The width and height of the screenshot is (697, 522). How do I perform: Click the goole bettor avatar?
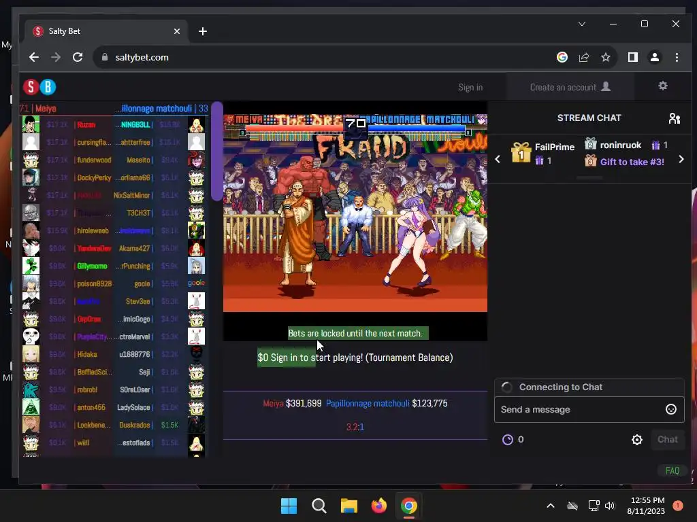(196, 283)
